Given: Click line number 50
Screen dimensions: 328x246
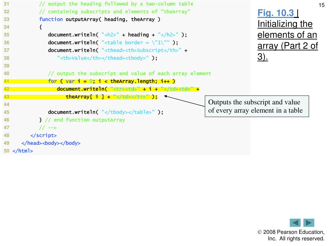Looking at the screenshot, I should [6, 151].
